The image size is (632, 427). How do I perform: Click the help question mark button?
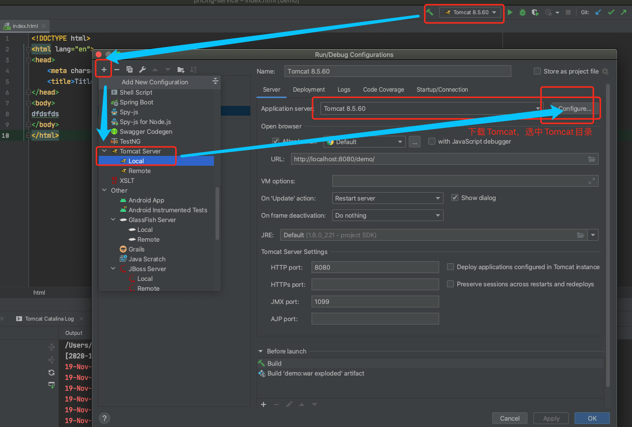point(104,418)
